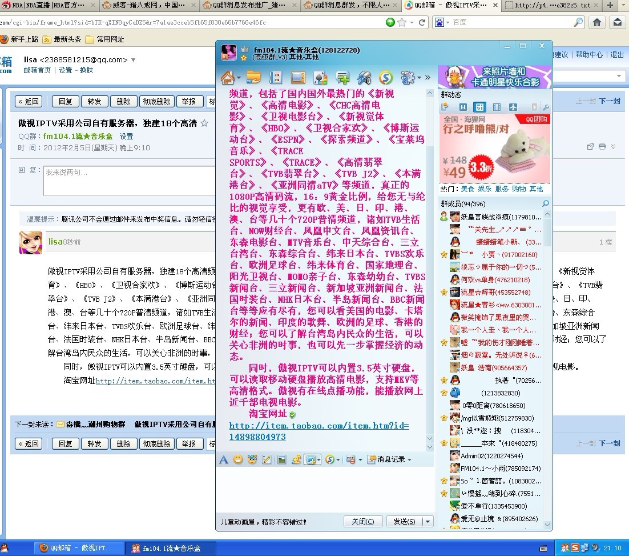Open the 消息记录 dropdown arrow
The image size is (629, 556).
(409, 460)
